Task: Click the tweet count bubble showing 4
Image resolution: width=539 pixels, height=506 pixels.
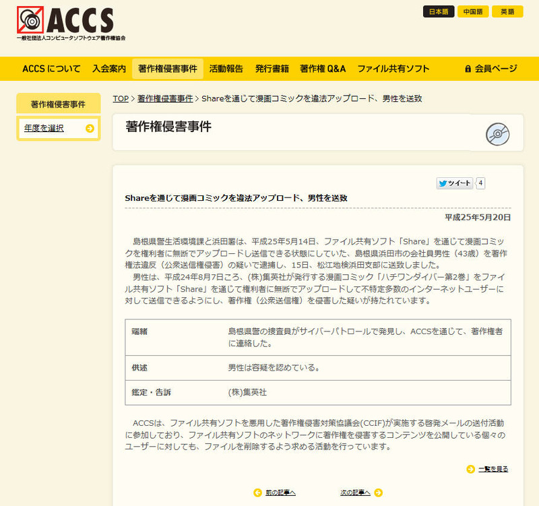Action: (x=481, y=183)
